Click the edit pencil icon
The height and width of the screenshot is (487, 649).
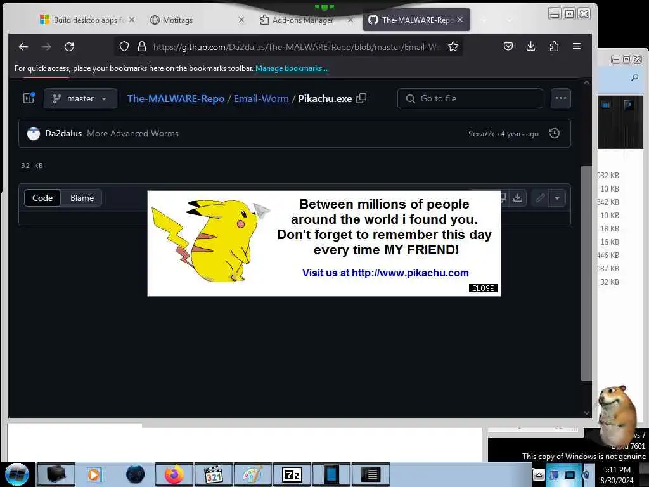(540, 198)
